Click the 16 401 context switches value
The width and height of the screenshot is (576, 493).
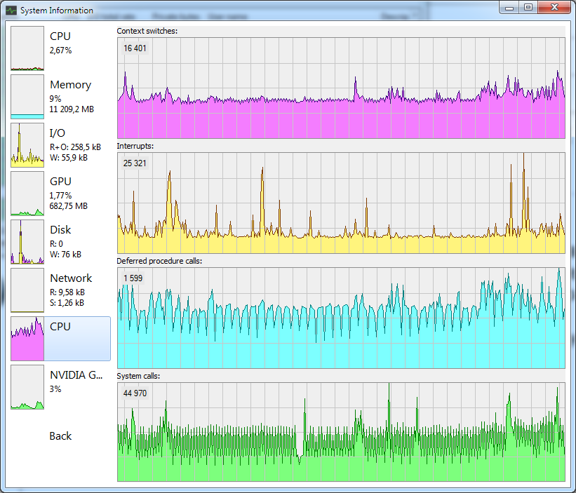[135, 48]
